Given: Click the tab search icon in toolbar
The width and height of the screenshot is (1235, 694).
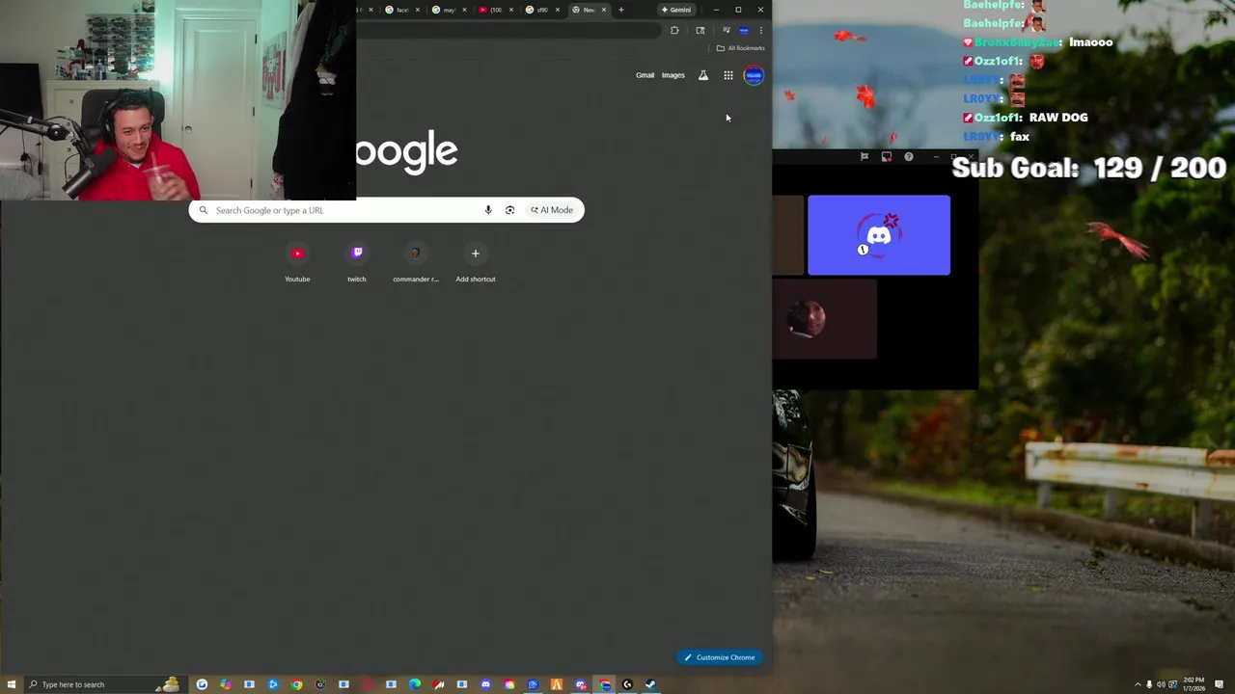Looking at the screenshot, I should pyautogui.click(x=700, y=30).
